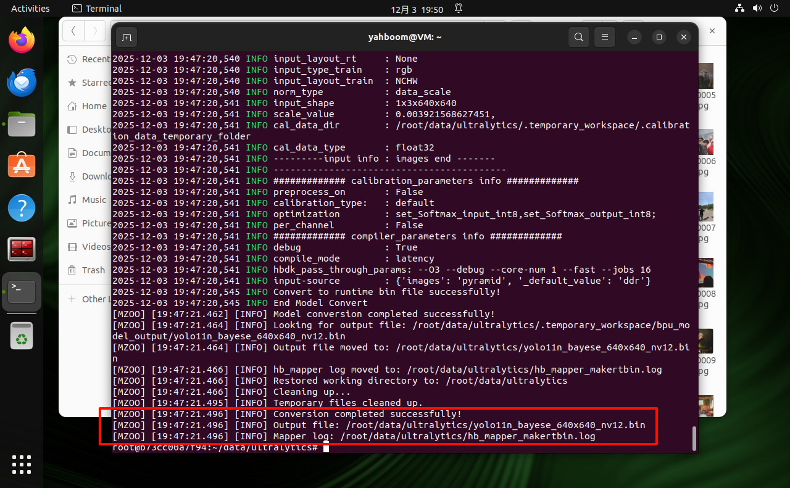Screen dimensions: 790x488
Task: Open the power menu icon
Action: point(775,9)
